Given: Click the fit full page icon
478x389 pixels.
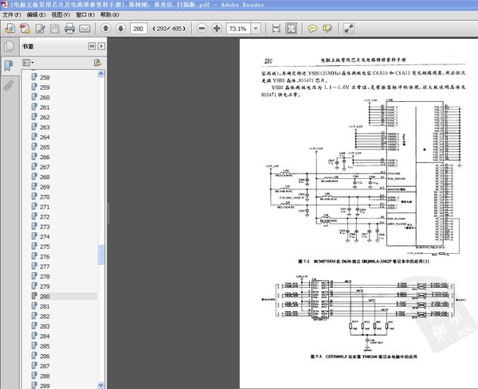Looking at the screenshot, I should pyautogui.click(x=291, y=29).
